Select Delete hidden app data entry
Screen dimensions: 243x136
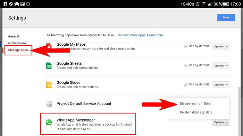click(196, 112)
